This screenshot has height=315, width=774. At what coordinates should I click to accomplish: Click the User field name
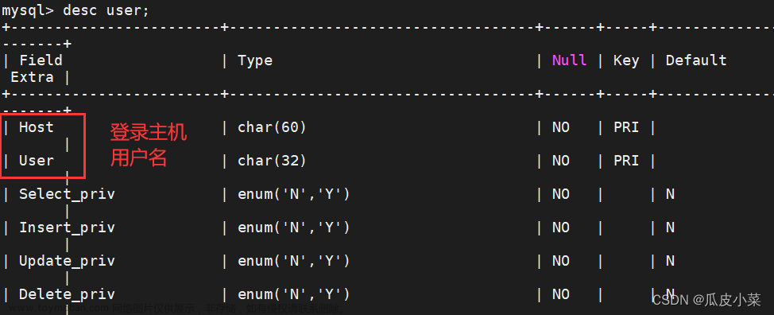(36, 161)
